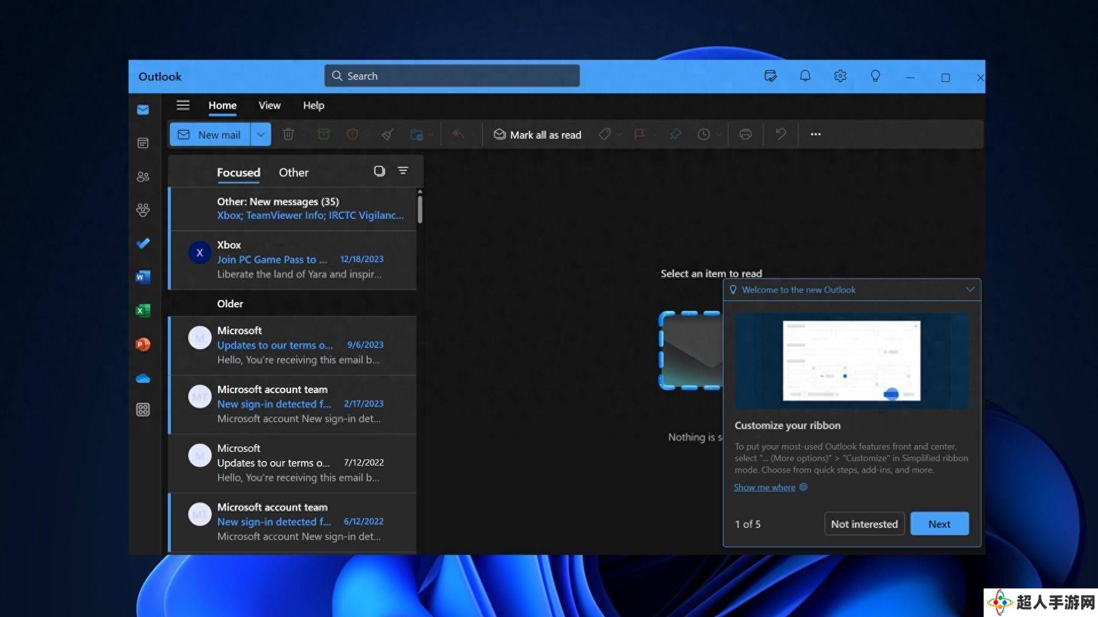This screenshot has height=617, width=1098.
Task: Click the message list scrollbar
Action: 420,209
